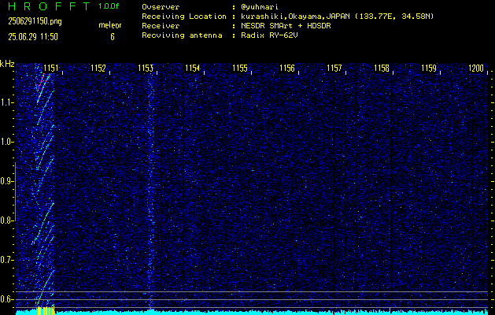Click the vertical noise band at 1153
Image resolution: width=495 pixels, height=315 pixels.
150,190
